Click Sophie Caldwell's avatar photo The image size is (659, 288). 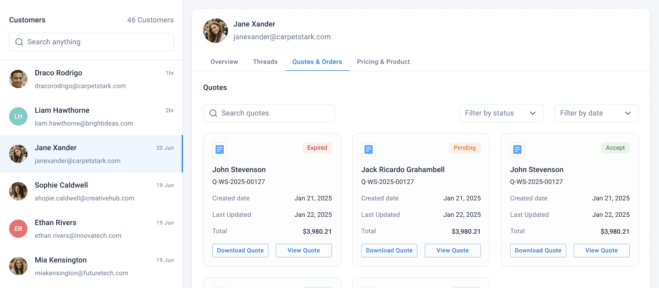click(18, 191)
